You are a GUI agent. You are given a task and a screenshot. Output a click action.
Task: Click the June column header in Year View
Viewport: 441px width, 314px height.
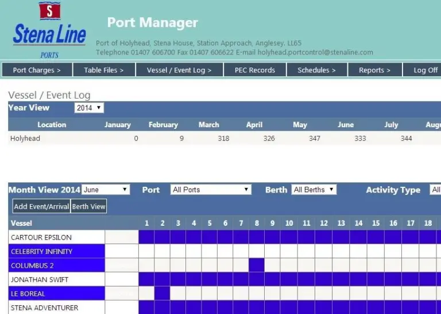click(346, 124)
